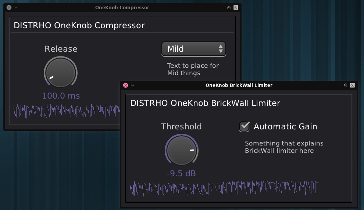Click the X icon at right of Compressor titlebar
This screenshot has width=364, height=210.
[x=236, y=7]
